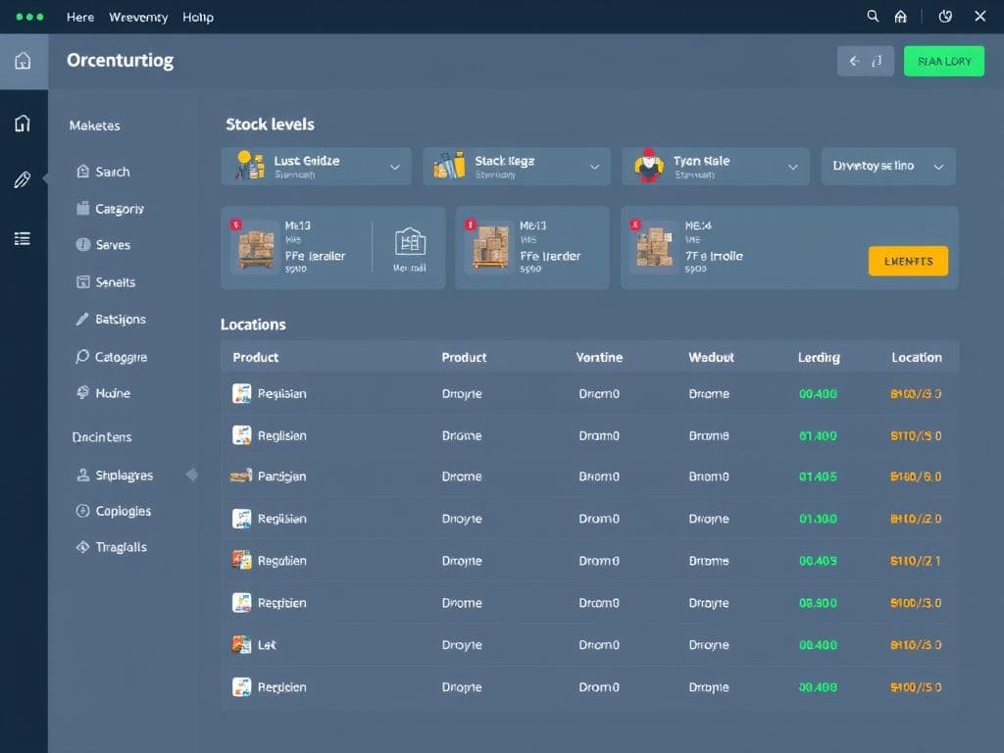Click the boxes thumbnail on ME14 card
Screen dimensions: 1004x753
[654, 248]
